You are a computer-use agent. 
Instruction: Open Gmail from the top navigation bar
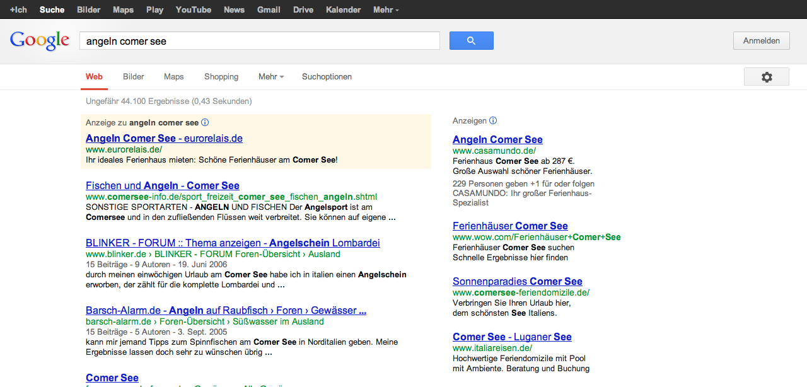pos(269,10)
